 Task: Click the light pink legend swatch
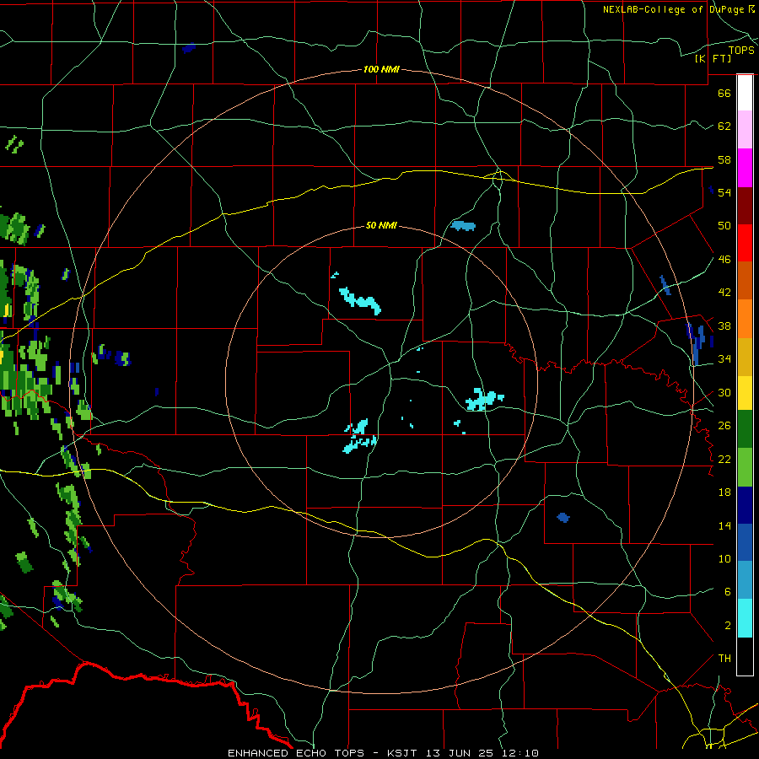click(x=745, y=130)
